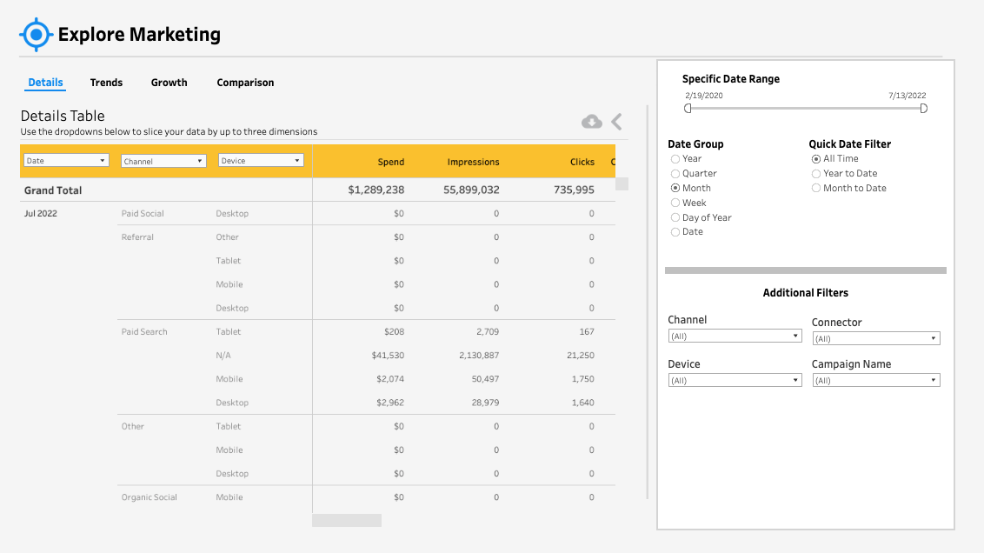Click the date range slider's right handle

point(923,109)
